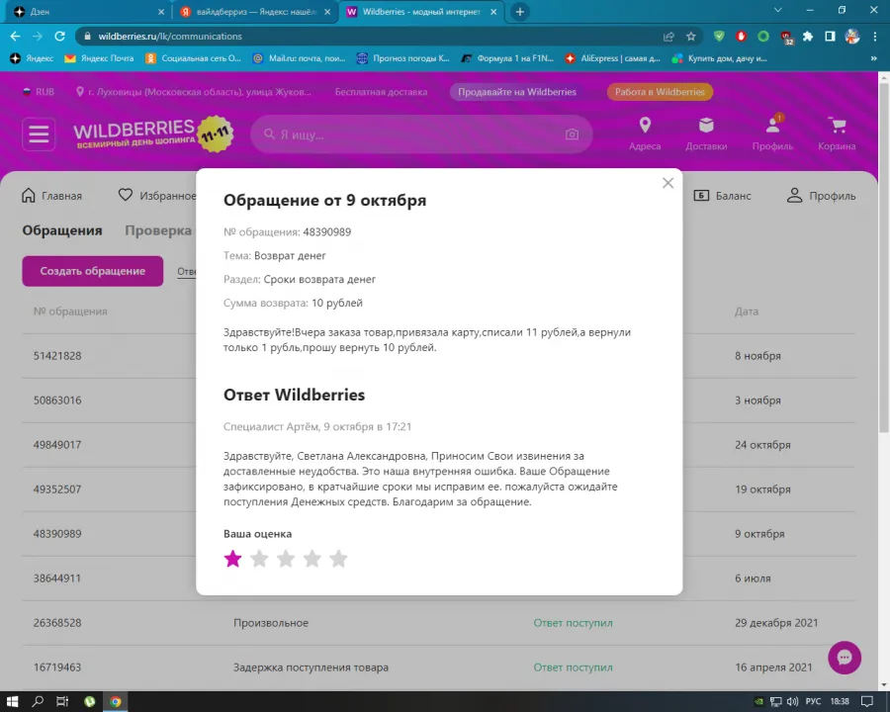Screen dimensions: 890x712
Task: Go to Главная in account menu
Action: [51, 196]
